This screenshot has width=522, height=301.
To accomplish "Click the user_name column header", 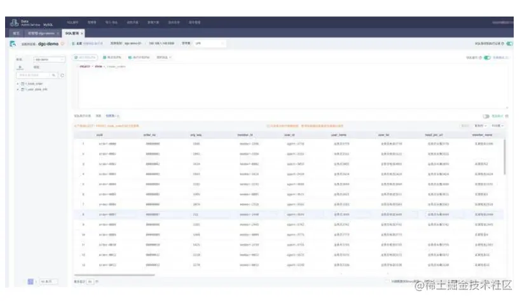I will pos(338,135).
